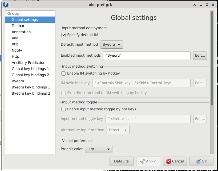Click the green checkmark on Apply button
Image resolution: width=218 pixels, height=171 pixels.
(143, 161)
